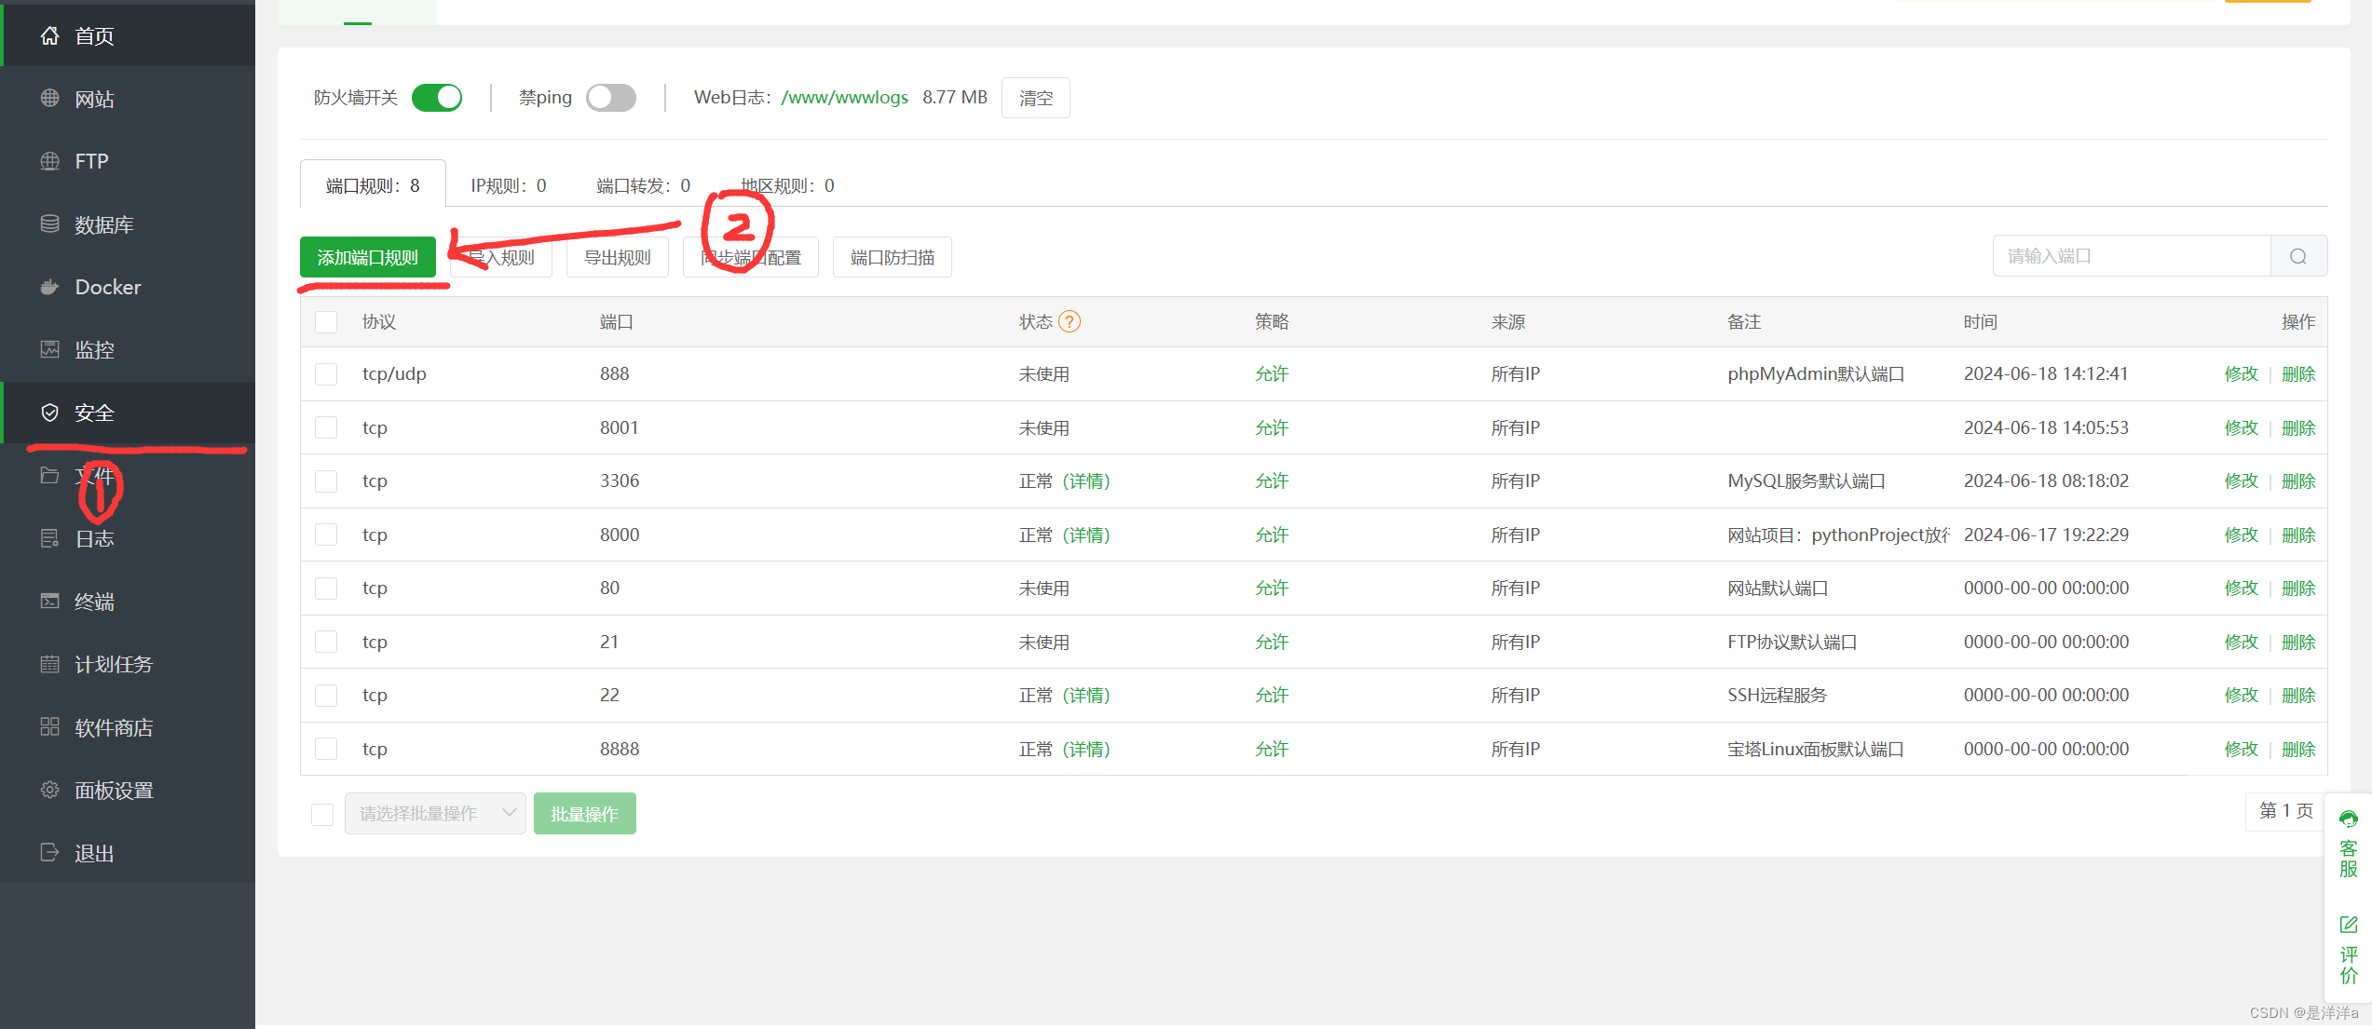Viewport: 2372px width, 1029px height.
Task: Switch to the IP rules tab
Action: coord(509,185)
